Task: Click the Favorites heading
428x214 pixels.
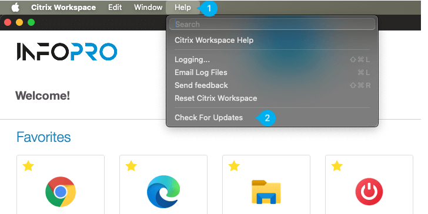Action: pos(44,137)
